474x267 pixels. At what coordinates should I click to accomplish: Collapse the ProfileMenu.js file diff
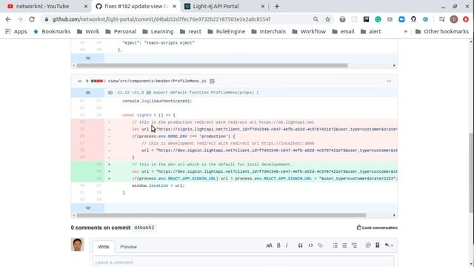pos(80,81)
